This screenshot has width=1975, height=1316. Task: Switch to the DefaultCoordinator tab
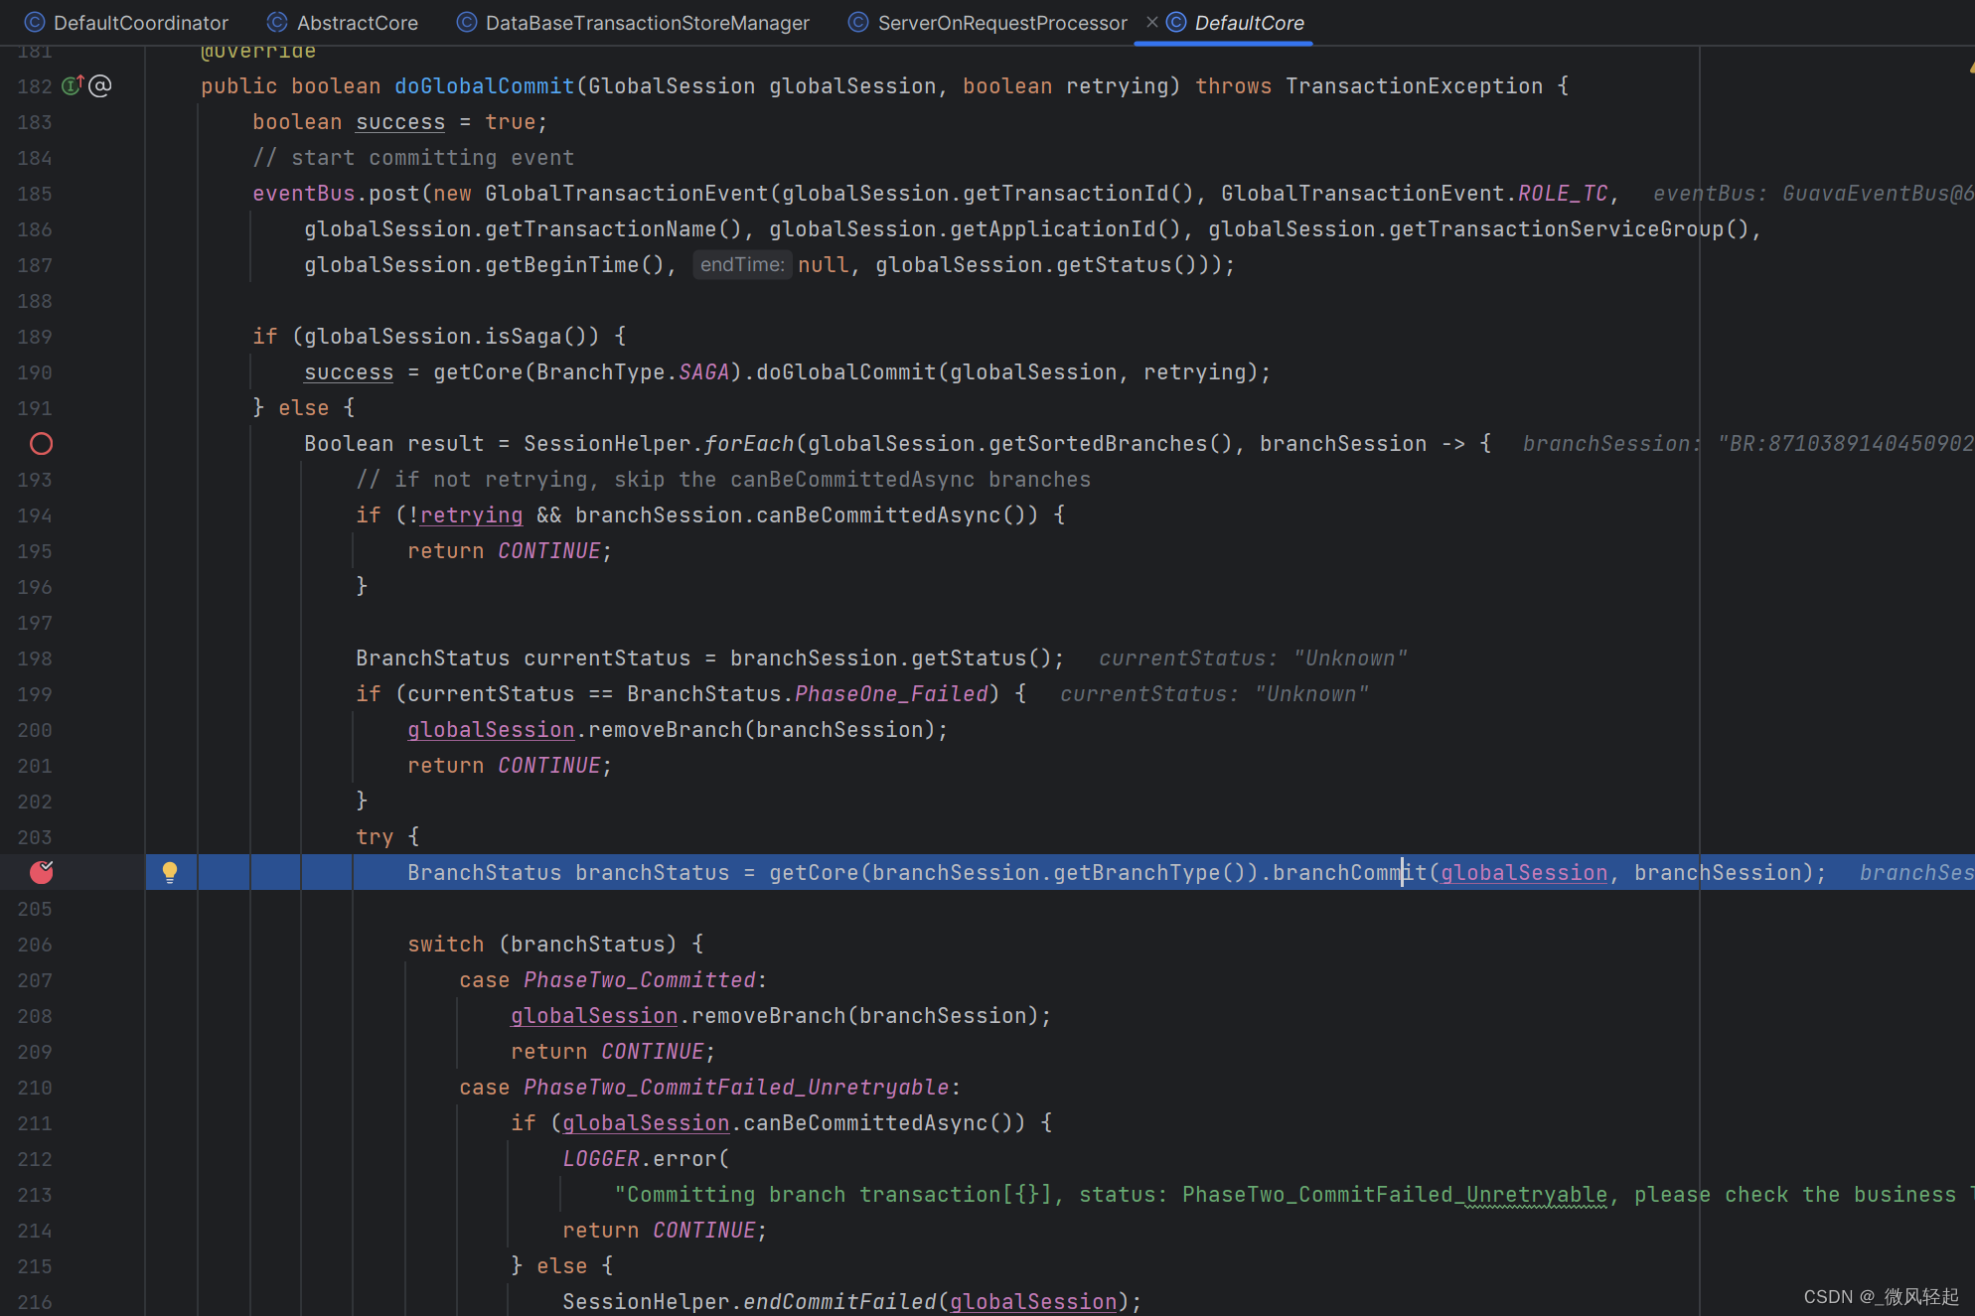pyautogui.click(x=127, y=22)
